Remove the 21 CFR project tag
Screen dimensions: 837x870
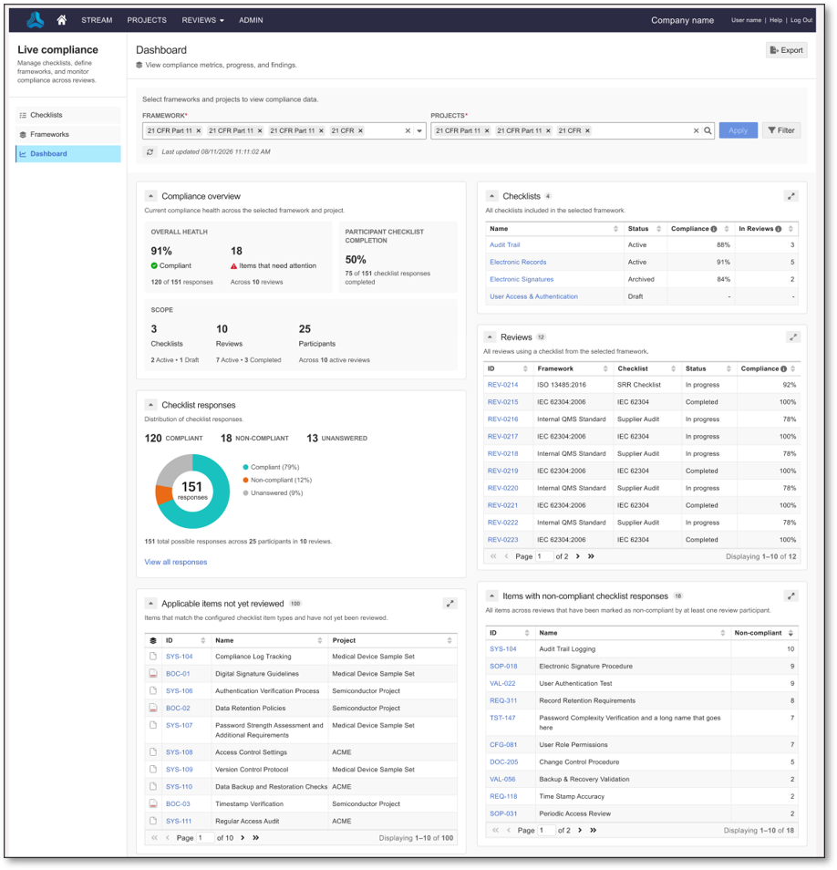587,130
